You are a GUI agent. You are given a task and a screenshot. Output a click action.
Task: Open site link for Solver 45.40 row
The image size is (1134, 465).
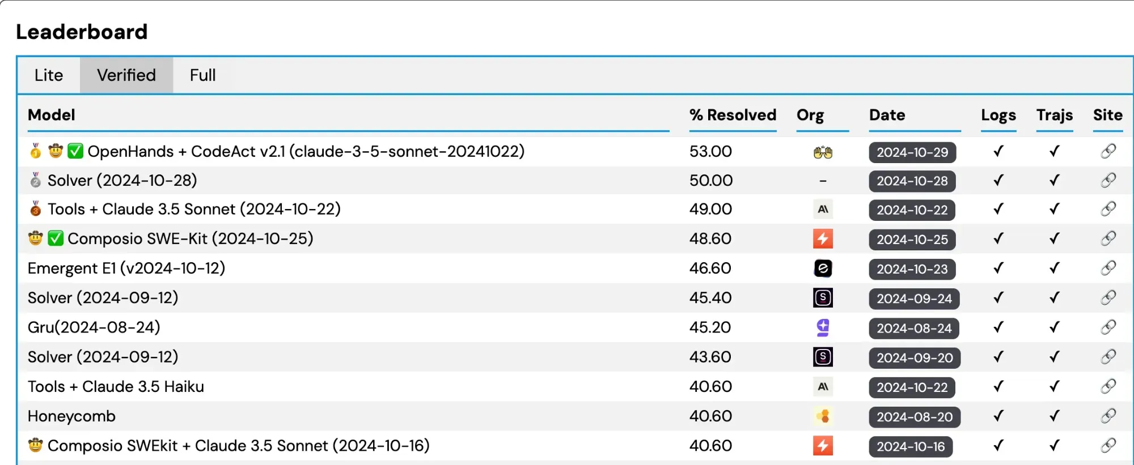1108,298
